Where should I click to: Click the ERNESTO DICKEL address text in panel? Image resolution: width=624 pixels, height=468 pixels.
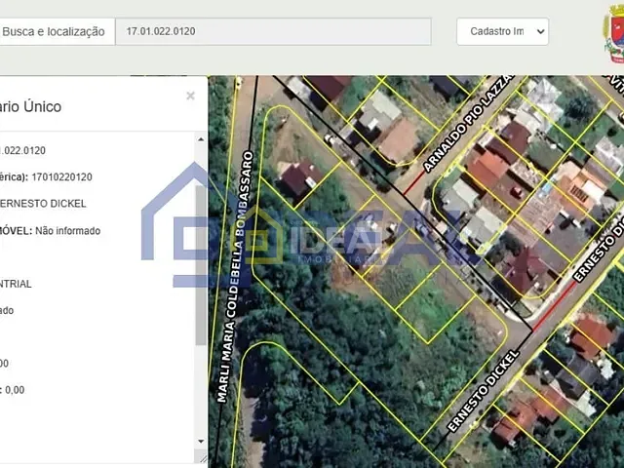(x=43, y=204)
